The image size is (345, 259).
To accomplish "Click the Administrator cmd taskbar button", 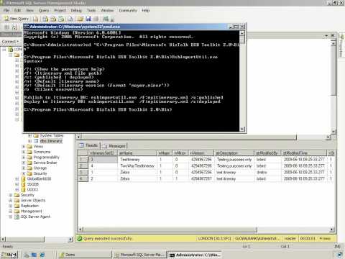I will tap(195, 255).
